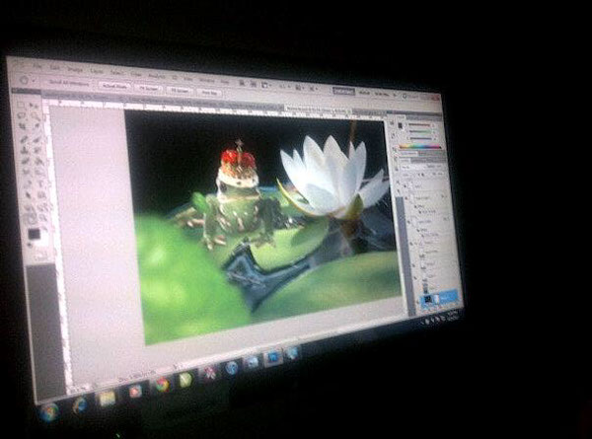Select the Quick Selection tool
The height and width of the screenshot is (439, 592).
coord(36,116)
